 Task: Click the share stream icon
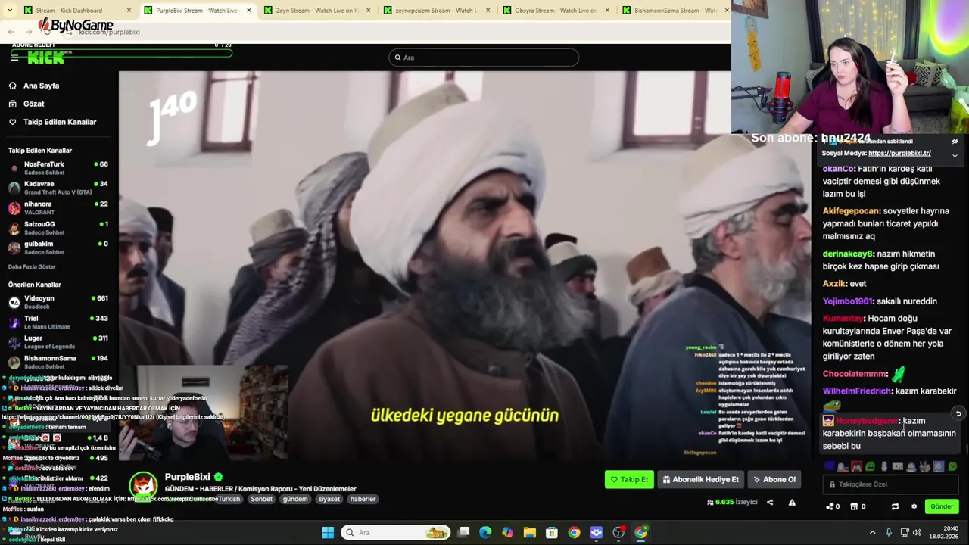[770, 502]
